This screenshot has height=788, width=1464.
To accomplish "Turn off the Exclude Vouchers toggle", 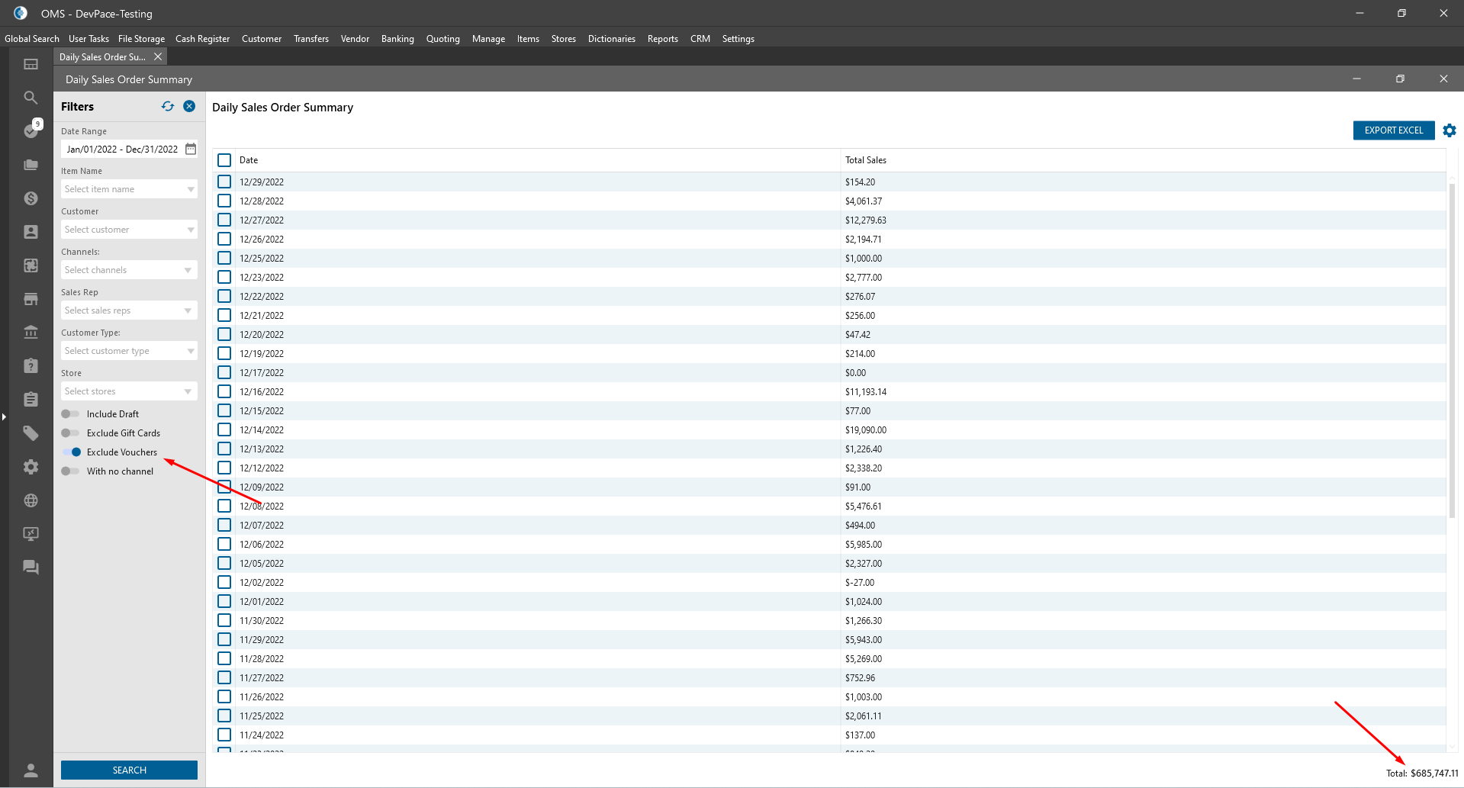I will point(72,452).
